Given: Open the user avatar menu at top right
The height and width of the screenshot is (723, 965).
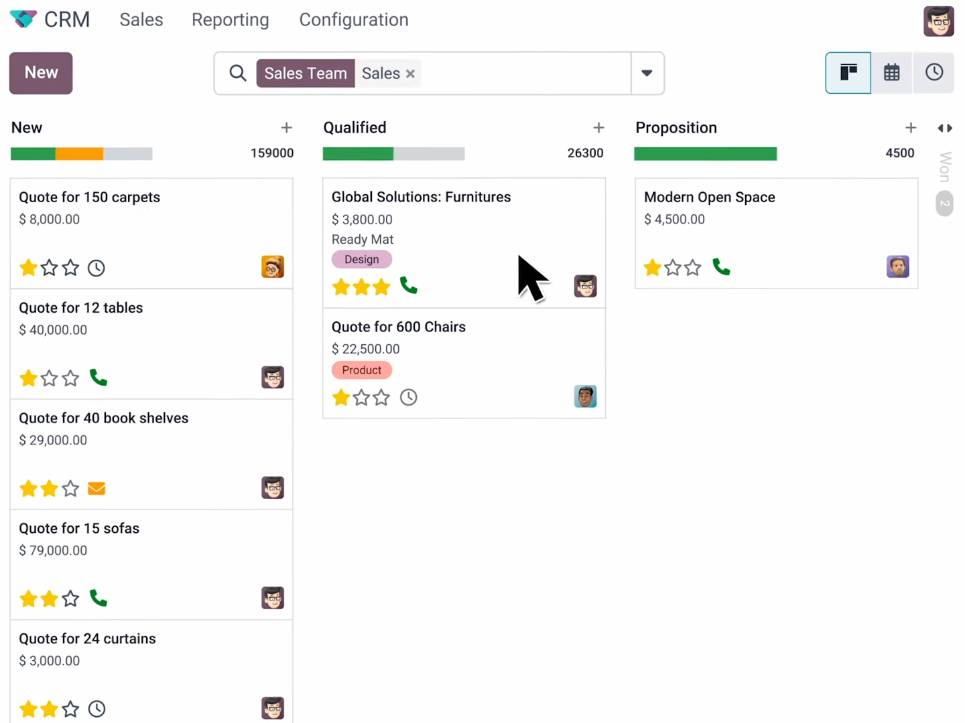Looking at the screenshot, I should (938, 21).
